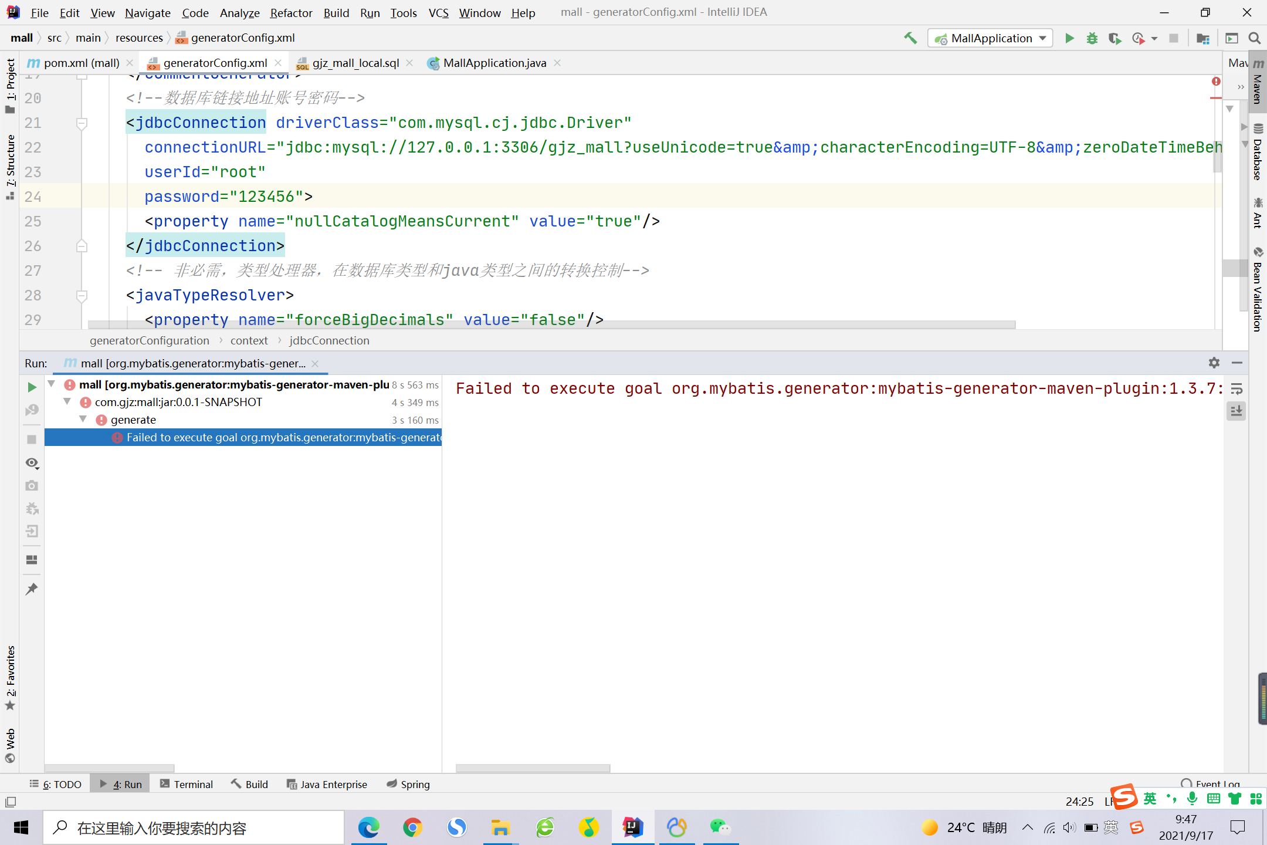Rerun the Maven goal in Run panel
This screenshot has height=845, width=1267.
(x=32, y=387)
